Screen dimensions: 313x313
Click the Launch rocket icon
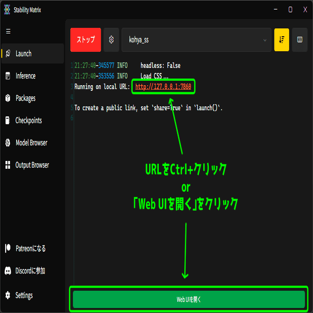coord(8,53)
